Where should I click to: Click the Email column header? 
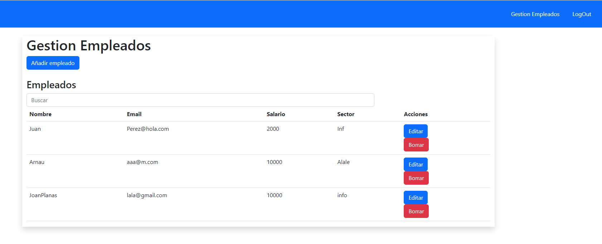point(134,114)
